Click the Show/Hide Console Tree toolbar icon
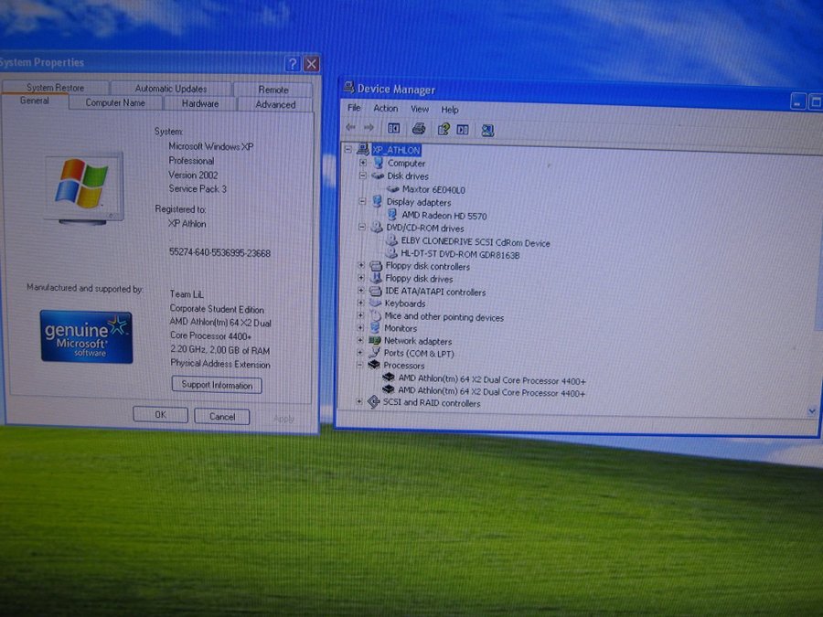This screenshot has height=617, width=823. pos(394,129)
